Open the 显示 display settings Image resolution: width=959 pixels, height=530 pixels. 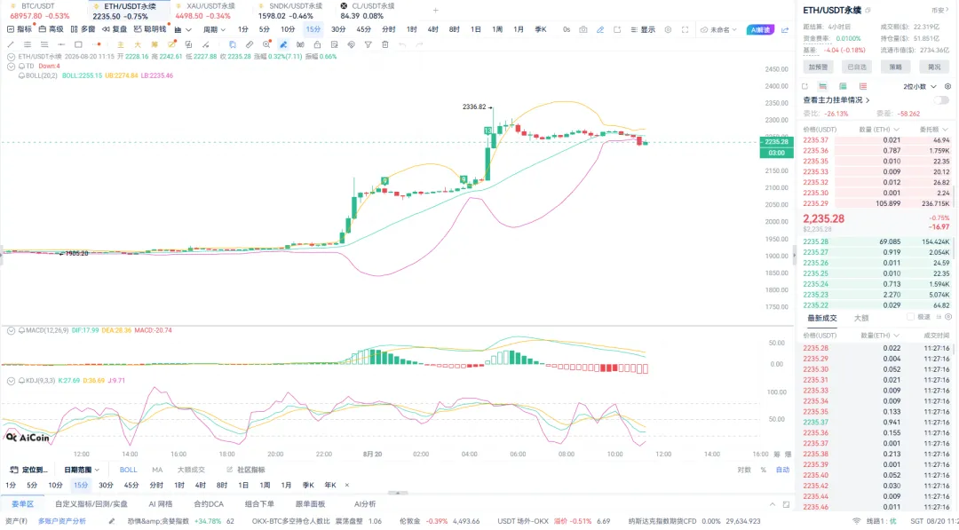(644, 29)
